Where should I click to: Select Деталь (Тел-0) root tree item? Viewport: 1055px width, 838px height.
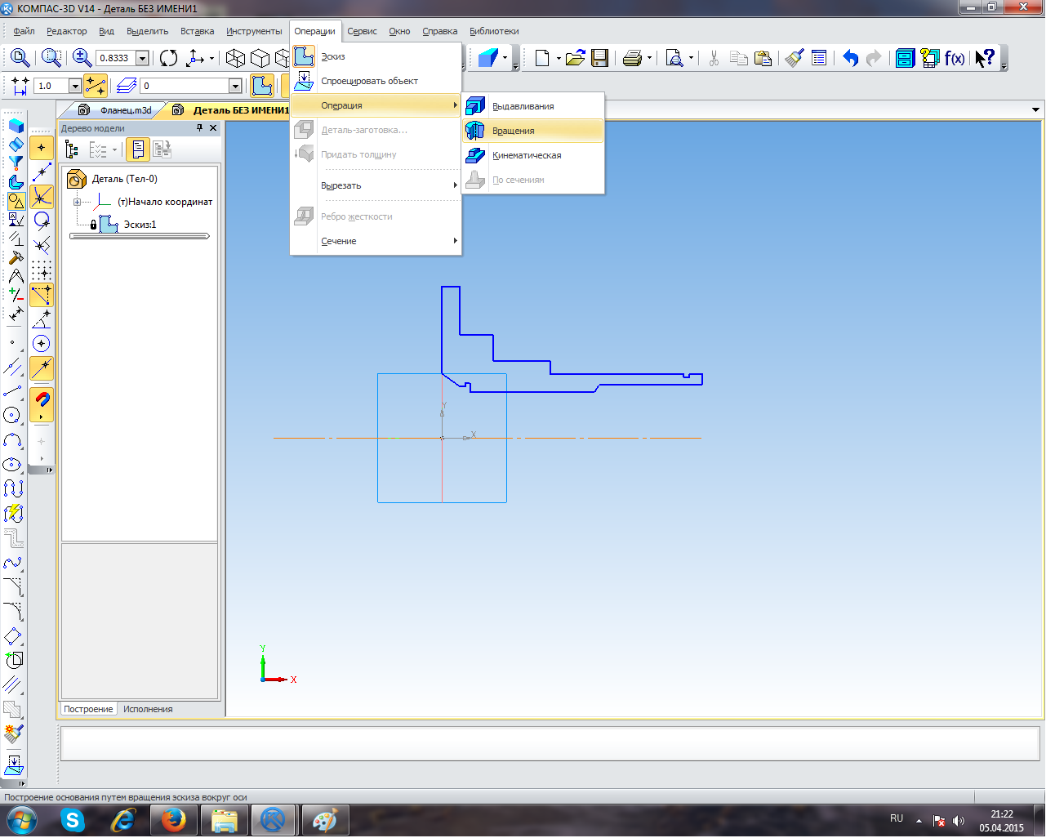[125, 179]
